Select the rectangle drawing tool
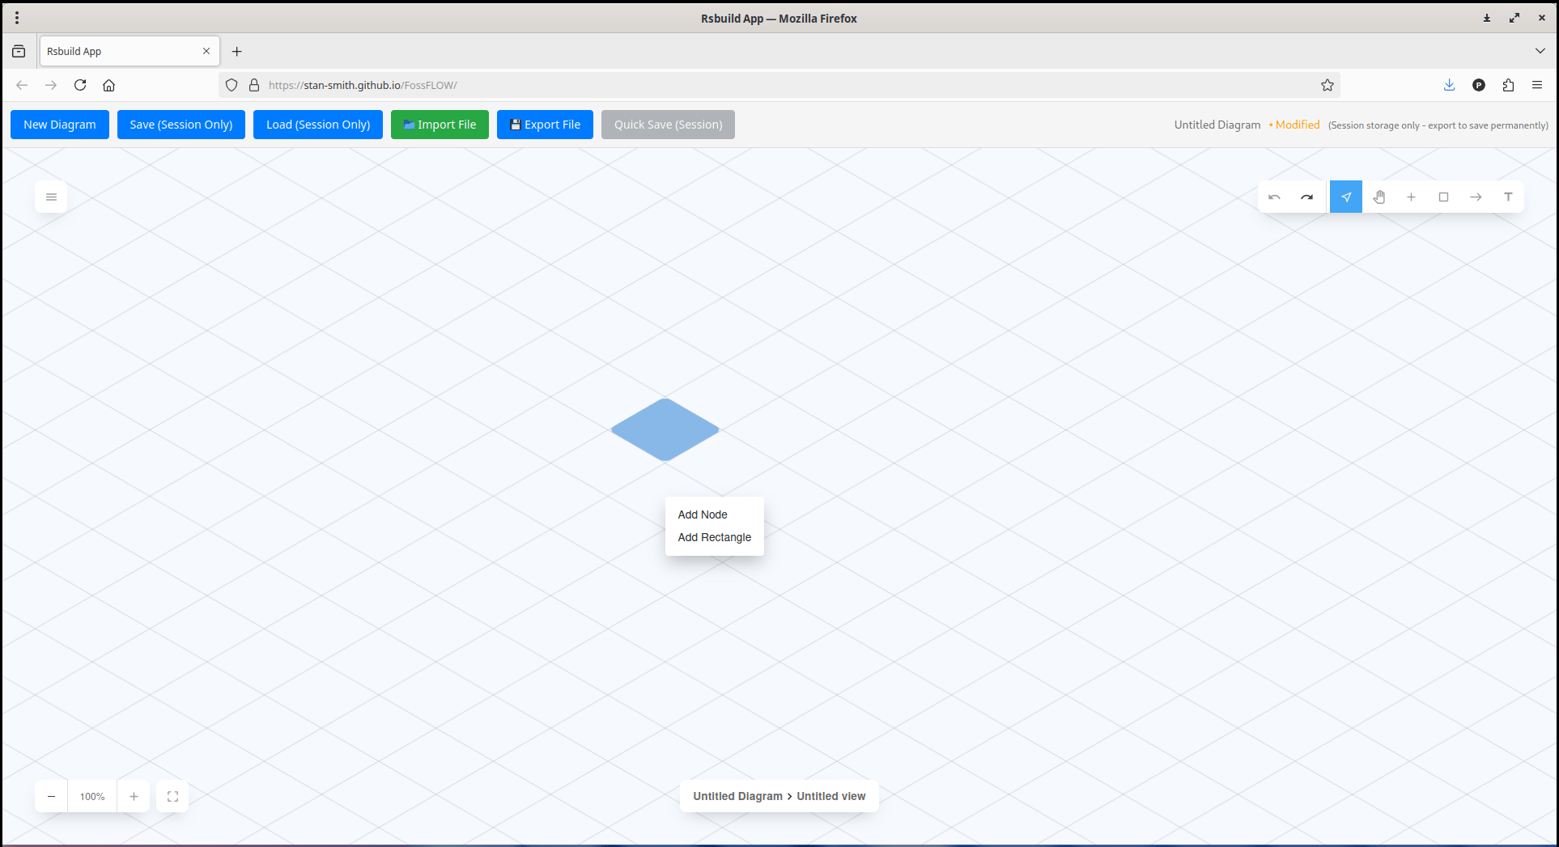 [x=1444, y=197]
